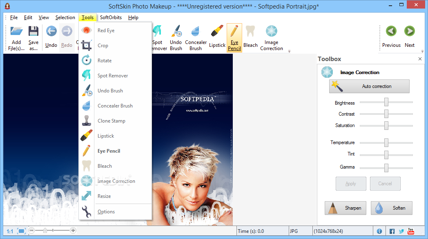Go to Previous image
The height and width of the screenshot is (239, 428).
coord(391,37)
